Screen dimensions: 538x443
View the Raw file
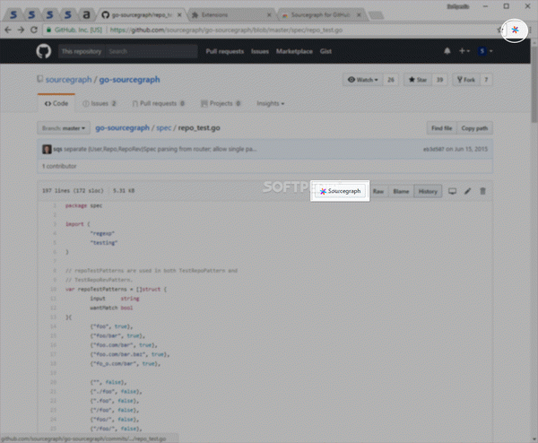pyautogui.click(x=378, y=192)
